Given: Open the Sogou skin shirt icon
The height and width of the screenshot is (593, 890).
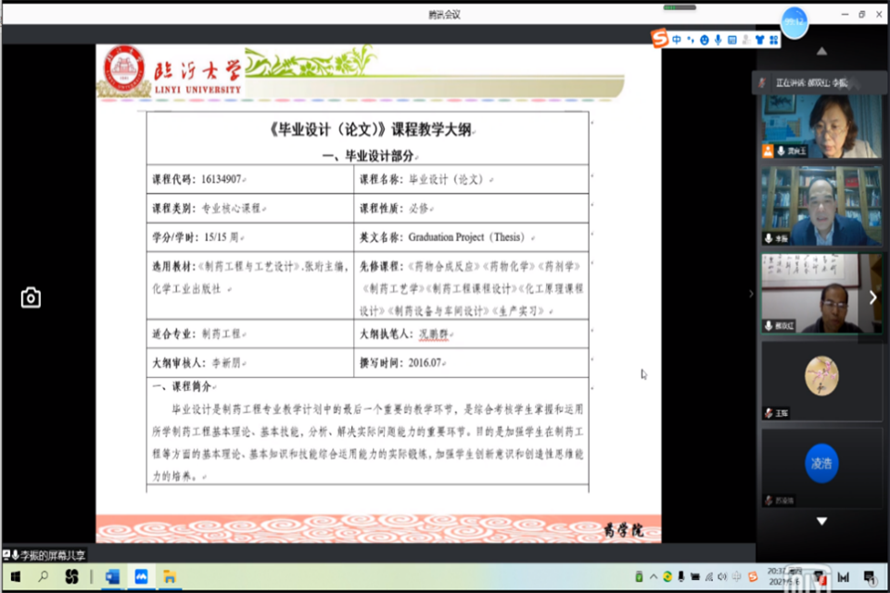Looking at the screenshot, I should click(760, 40).
